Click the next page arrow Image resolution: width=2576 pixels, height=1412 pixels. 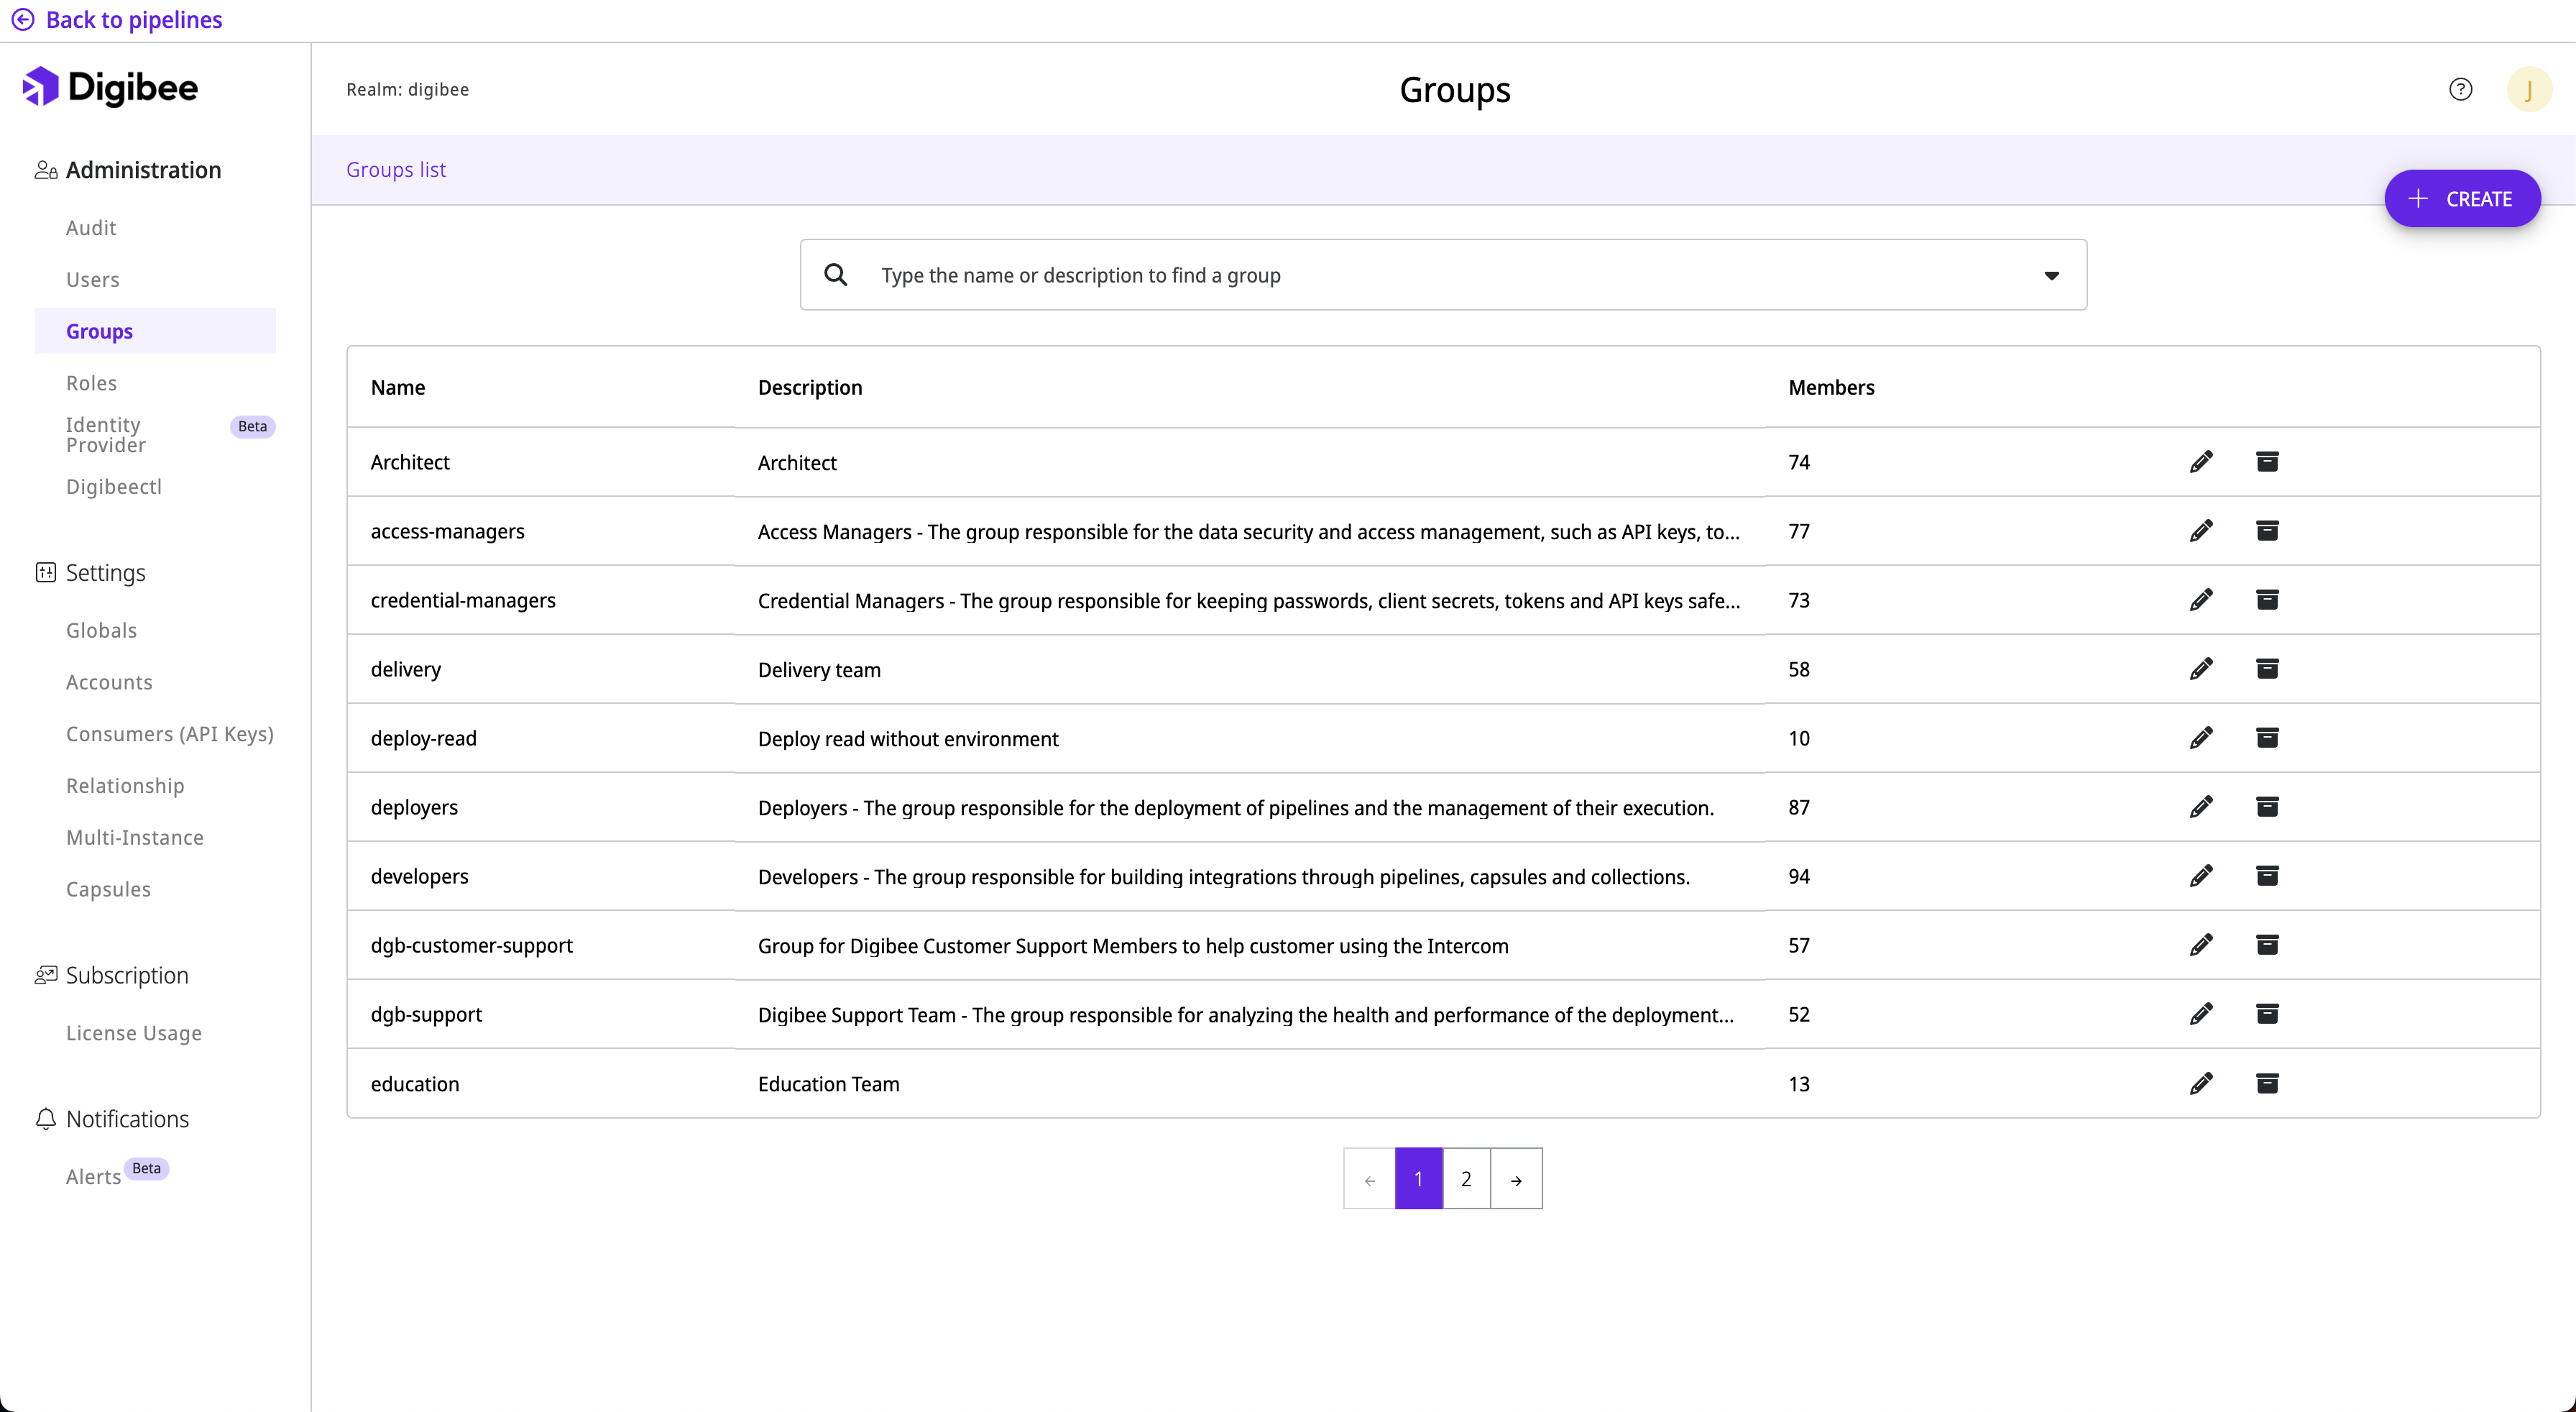pyautogui.click(x=1516, y=1178)
